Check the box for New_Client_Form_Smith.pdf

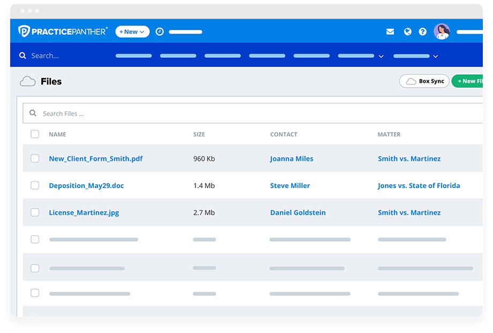pyautogui.click(x=35, y=158)
